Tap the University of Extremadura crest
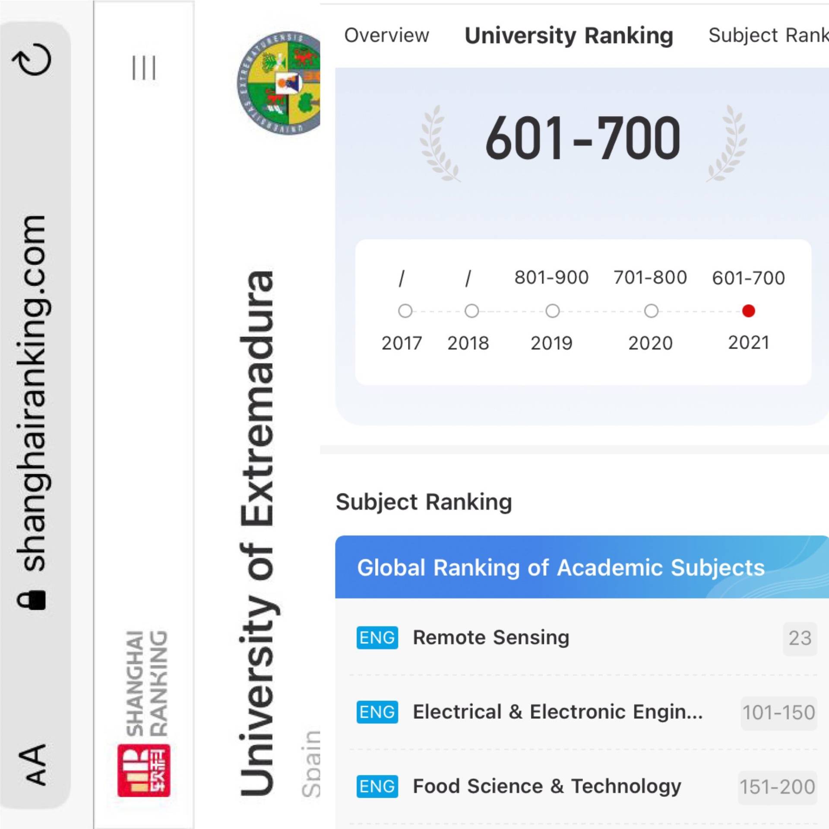829x829 pixels. [x=278, y=83]
